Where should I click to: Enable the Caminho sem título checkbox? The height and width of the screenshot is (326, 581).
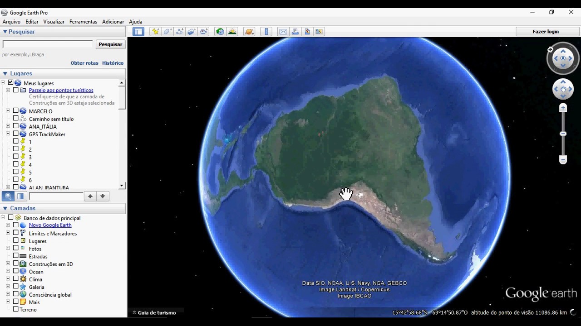click(15, 118)
